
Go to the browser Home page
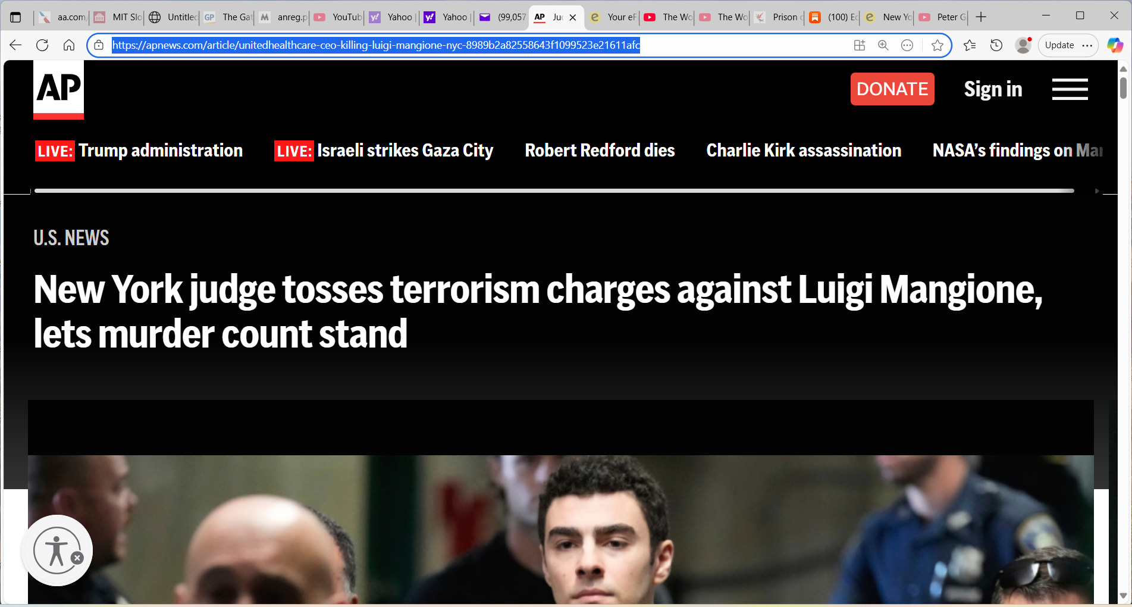coord(69,45)
